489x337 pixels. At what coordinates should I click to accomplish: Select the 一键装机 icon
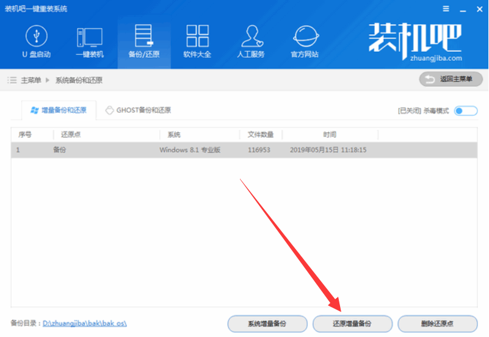coord(89,41)
